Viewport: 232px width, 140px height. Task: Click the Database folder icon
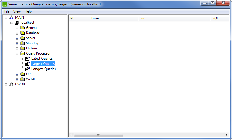pyautogui.click(x=22, y=33)
